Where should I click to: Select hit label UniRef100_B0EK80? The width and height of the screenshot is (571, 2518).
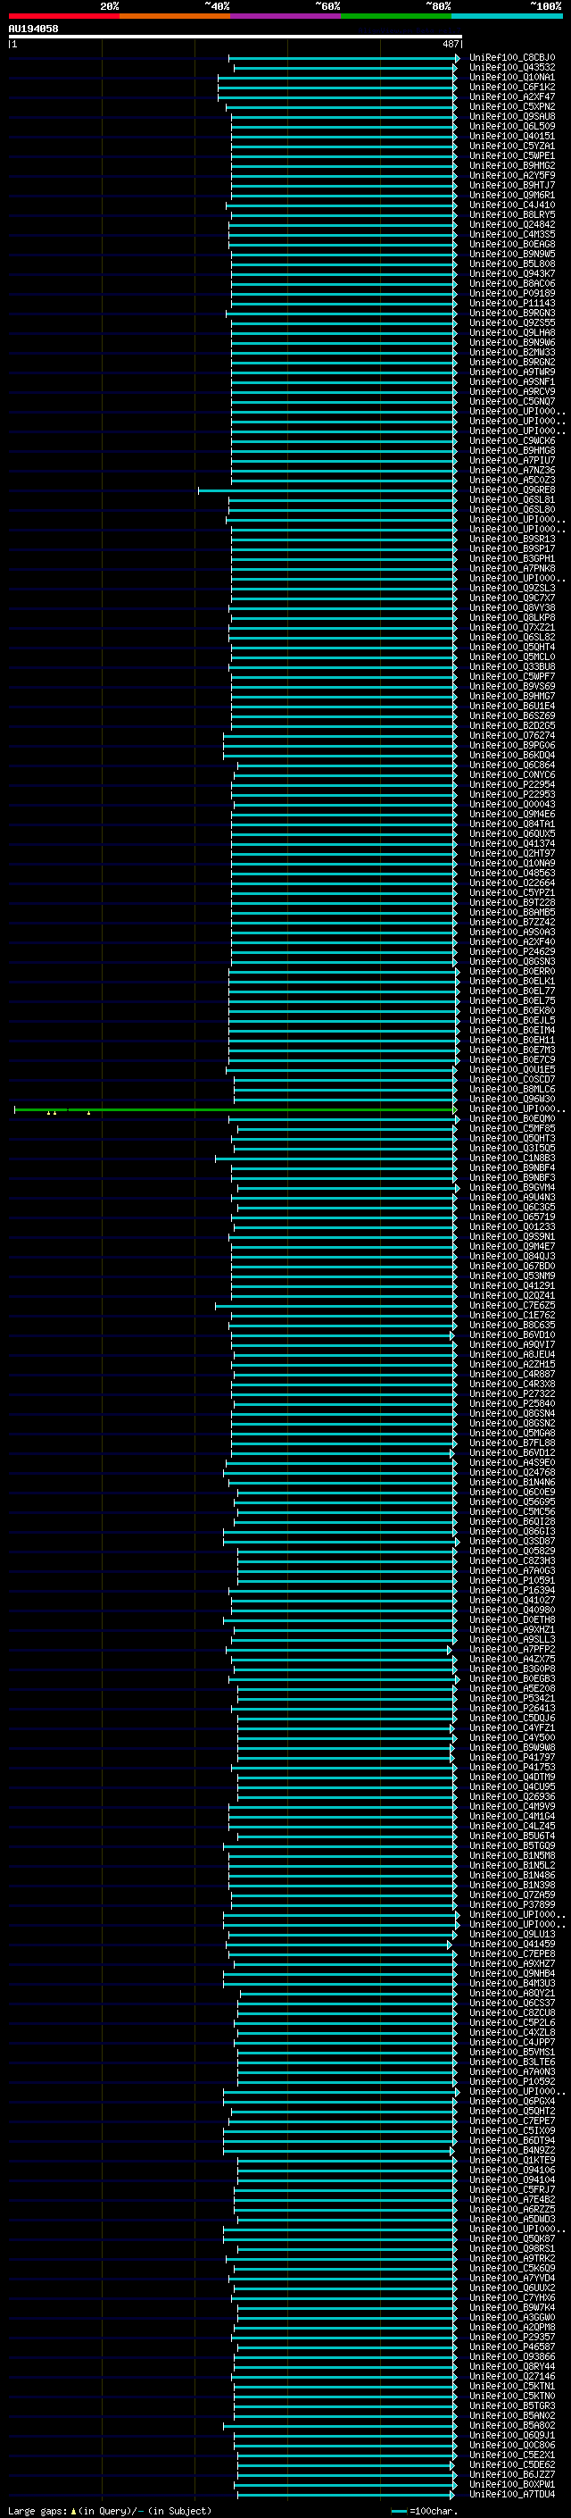point(511,1011)
